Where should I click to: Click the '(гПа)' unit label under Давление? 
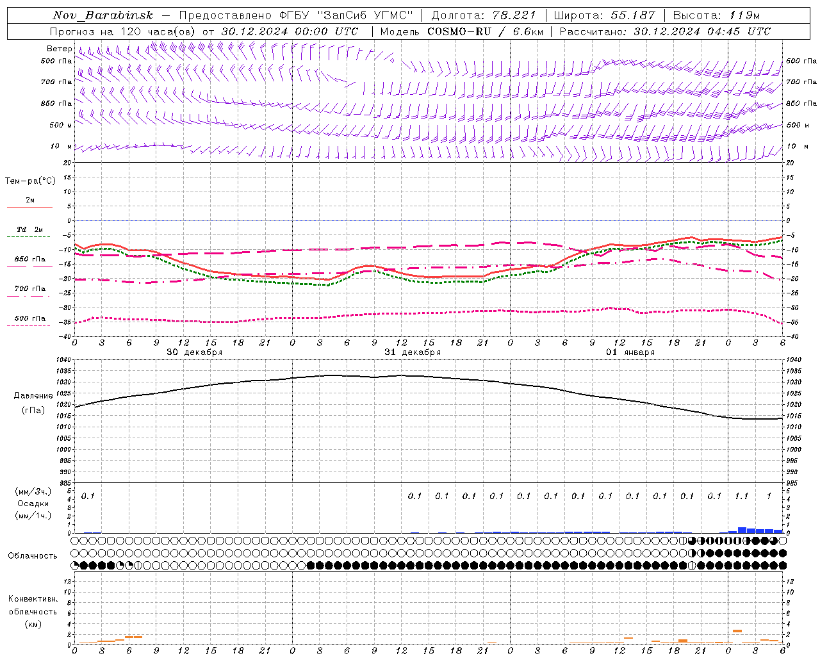coord(33,410)
